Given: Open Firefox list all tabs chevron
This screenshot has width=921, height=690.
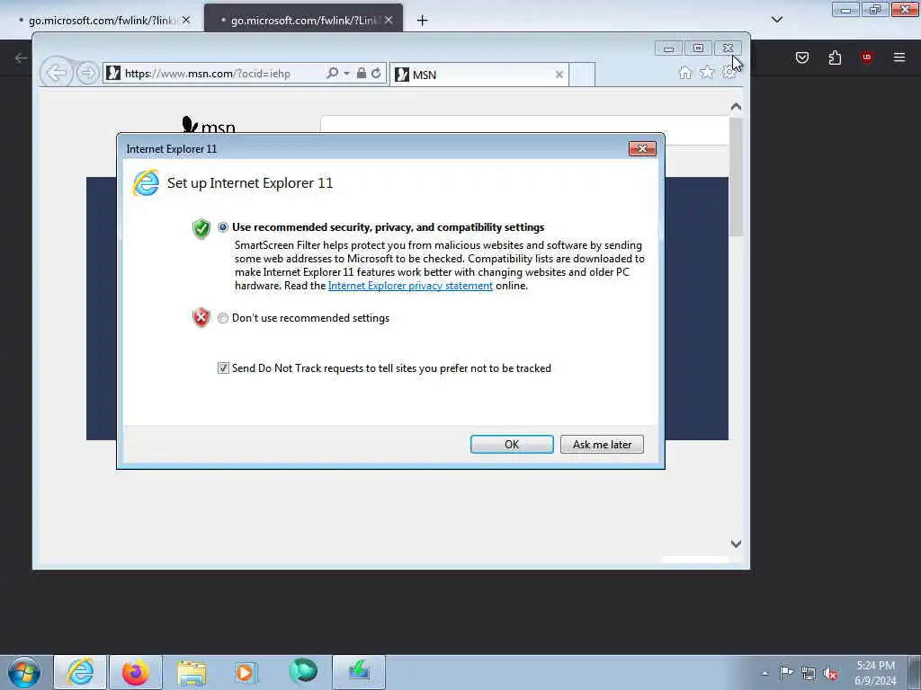Looking at the screenshot, I should 776,20.
